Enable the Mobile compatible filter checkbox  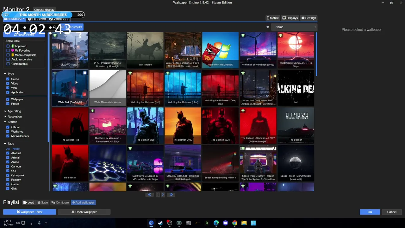click(x=8, y=55)
